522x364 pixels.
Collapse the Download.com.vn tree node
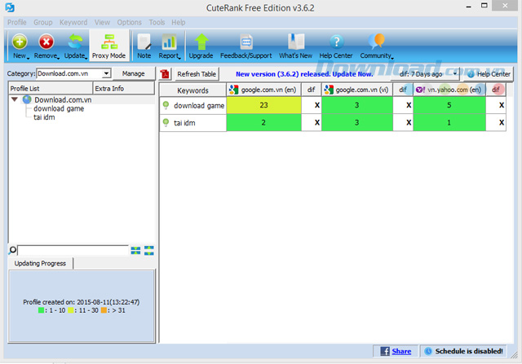click(16, 99)
